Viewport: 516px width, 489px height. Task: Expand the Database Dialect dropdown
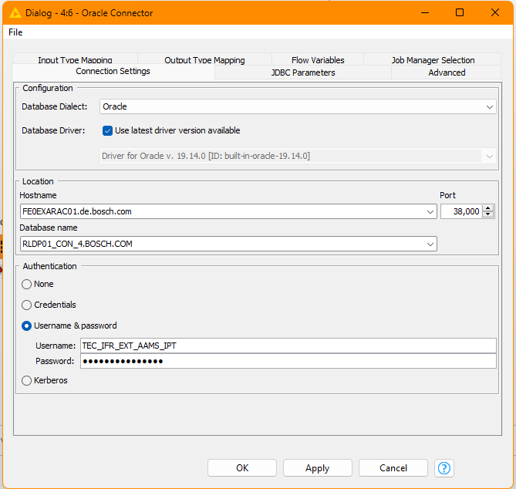(x=490, y=107)
